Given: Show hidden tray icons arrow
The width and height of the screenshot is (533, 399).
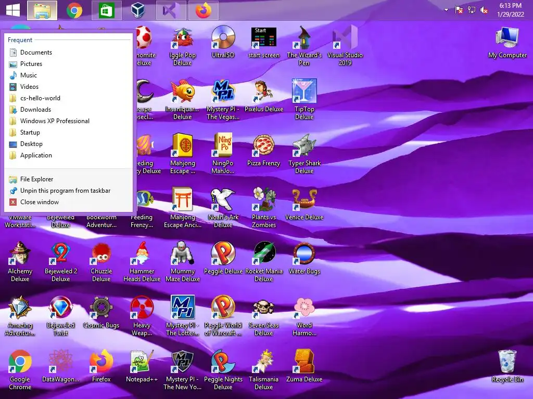Looking at the screenshot, I should (x=446, y=10).
